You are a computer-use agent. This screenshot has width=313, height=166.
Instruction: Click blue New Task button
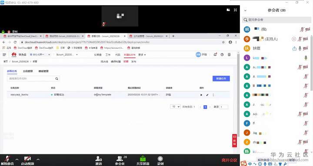tap(221, 78)
